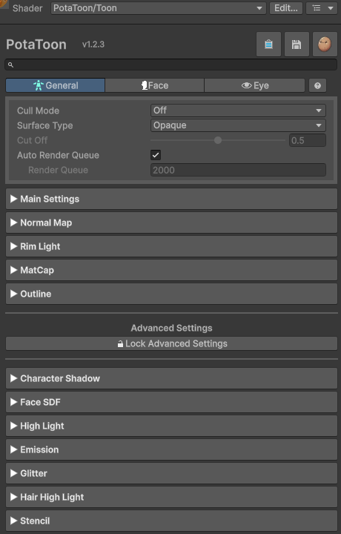
Task: Expand the MatCap section
Action: [171, 270]
